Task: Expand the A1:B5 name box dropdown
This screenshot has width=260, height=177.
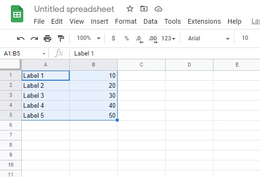Action: pos(44,54)
